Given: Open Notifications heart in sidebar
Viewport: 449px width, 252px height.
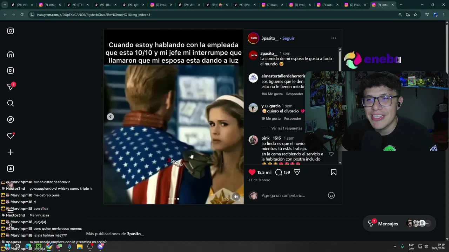Looking at the screenshot, I should [11, 136].
